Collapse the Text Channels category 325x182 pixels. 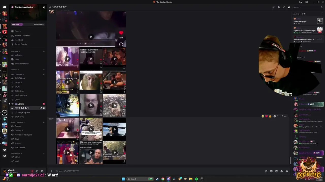click(17, 75)
